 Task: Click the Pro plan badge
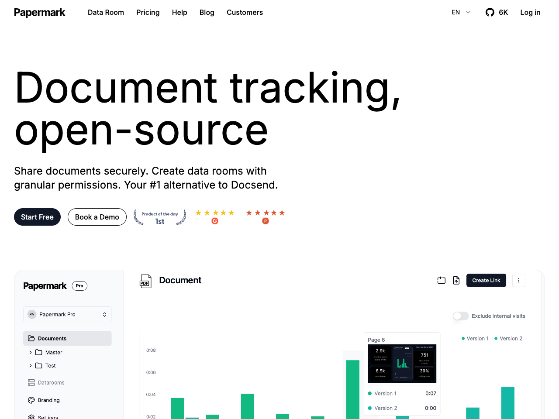pyautogui.click(x=79, y=286)
